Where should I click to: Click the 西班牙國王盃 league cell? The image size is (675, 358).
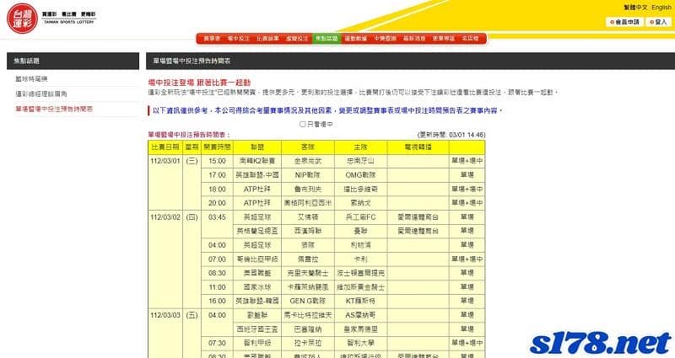(x=257, y=329)
